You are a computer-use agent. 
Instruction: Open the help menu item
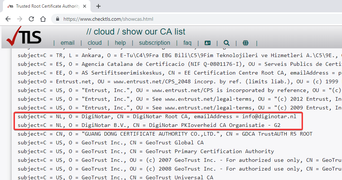[120, 43]
